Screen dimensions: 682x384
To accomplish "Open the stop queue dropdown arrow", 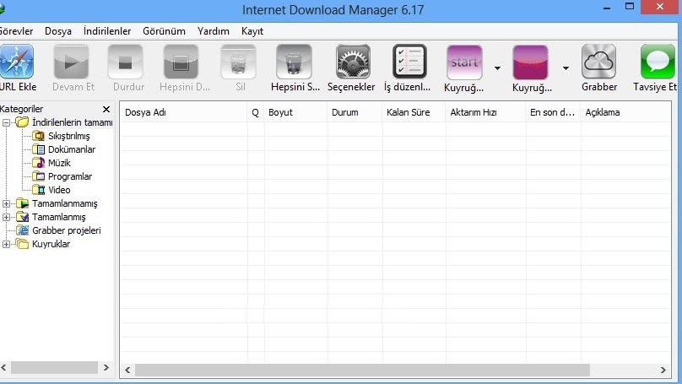I will pos(566,68).
